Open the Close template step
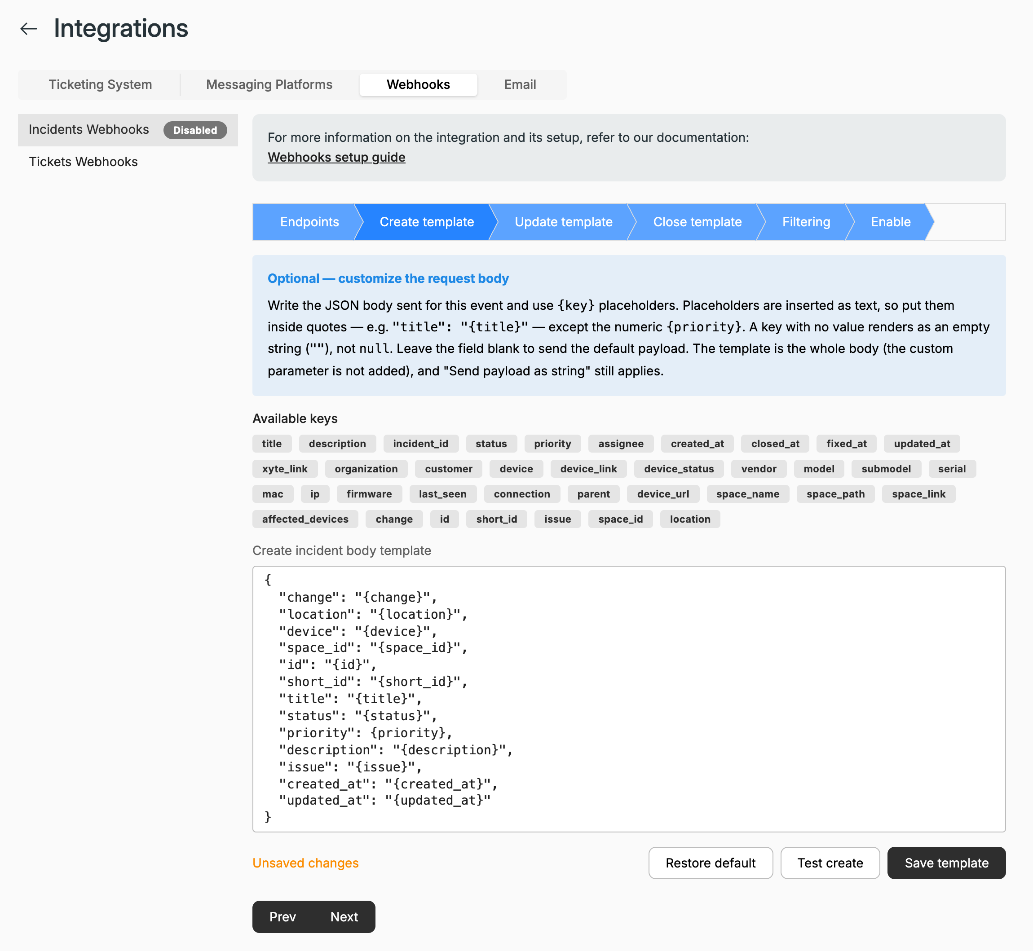The image size is (1033, 951). [x=697, y=222]
